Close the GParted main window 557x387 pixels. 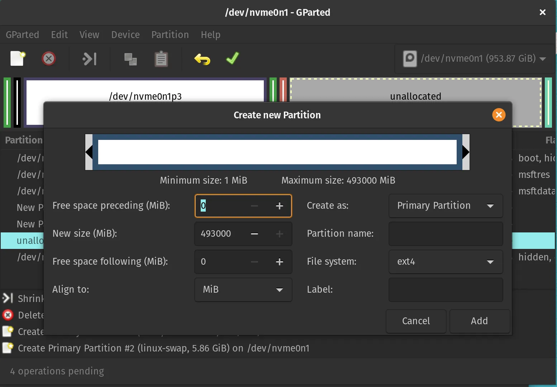point(542,13)
